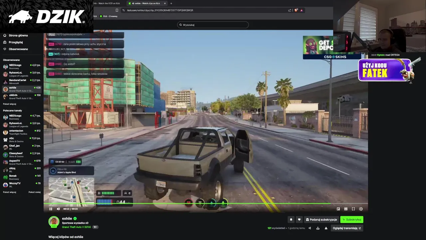The image size is (426, 240).
Task: Click Brave Rewards triangle icon
Action: 302,10
